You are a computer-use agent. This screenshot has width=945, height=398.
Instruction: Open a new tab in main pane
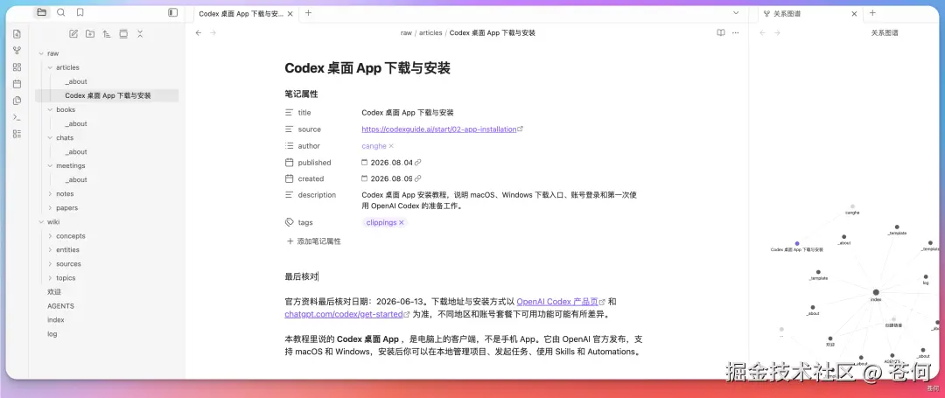pyautogui.click(x=309, y=12)
